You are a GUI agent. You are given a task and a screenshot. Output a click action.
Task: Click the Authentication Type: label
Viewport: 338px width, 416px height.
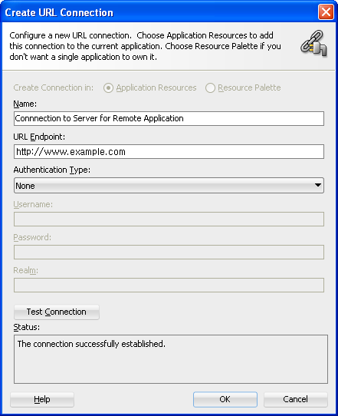(52, 170)
